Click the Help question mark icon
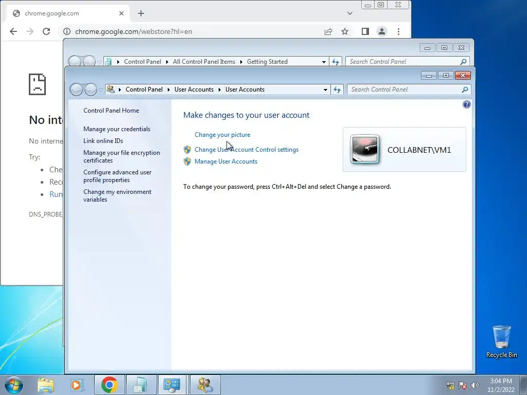Screen dimensions: 527x395 (466, 104)
